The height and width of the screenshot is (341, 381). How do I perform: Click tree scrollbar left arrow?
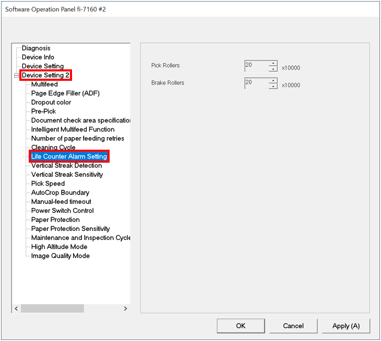point(16,309)
